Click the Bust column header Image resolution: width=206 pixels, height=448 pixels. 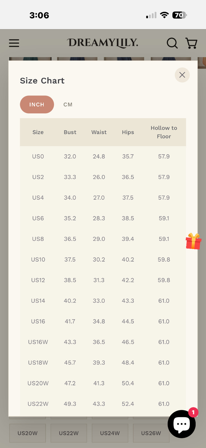pyautogui.click(x=70, y=132)
